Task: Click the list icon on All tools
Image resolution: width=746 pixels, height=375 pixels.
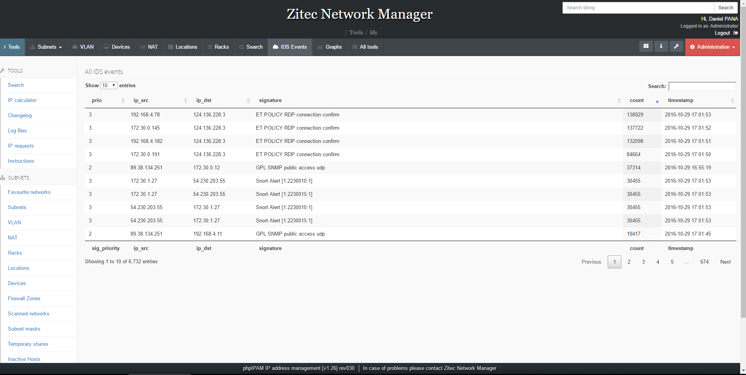Action: [355, 47]
